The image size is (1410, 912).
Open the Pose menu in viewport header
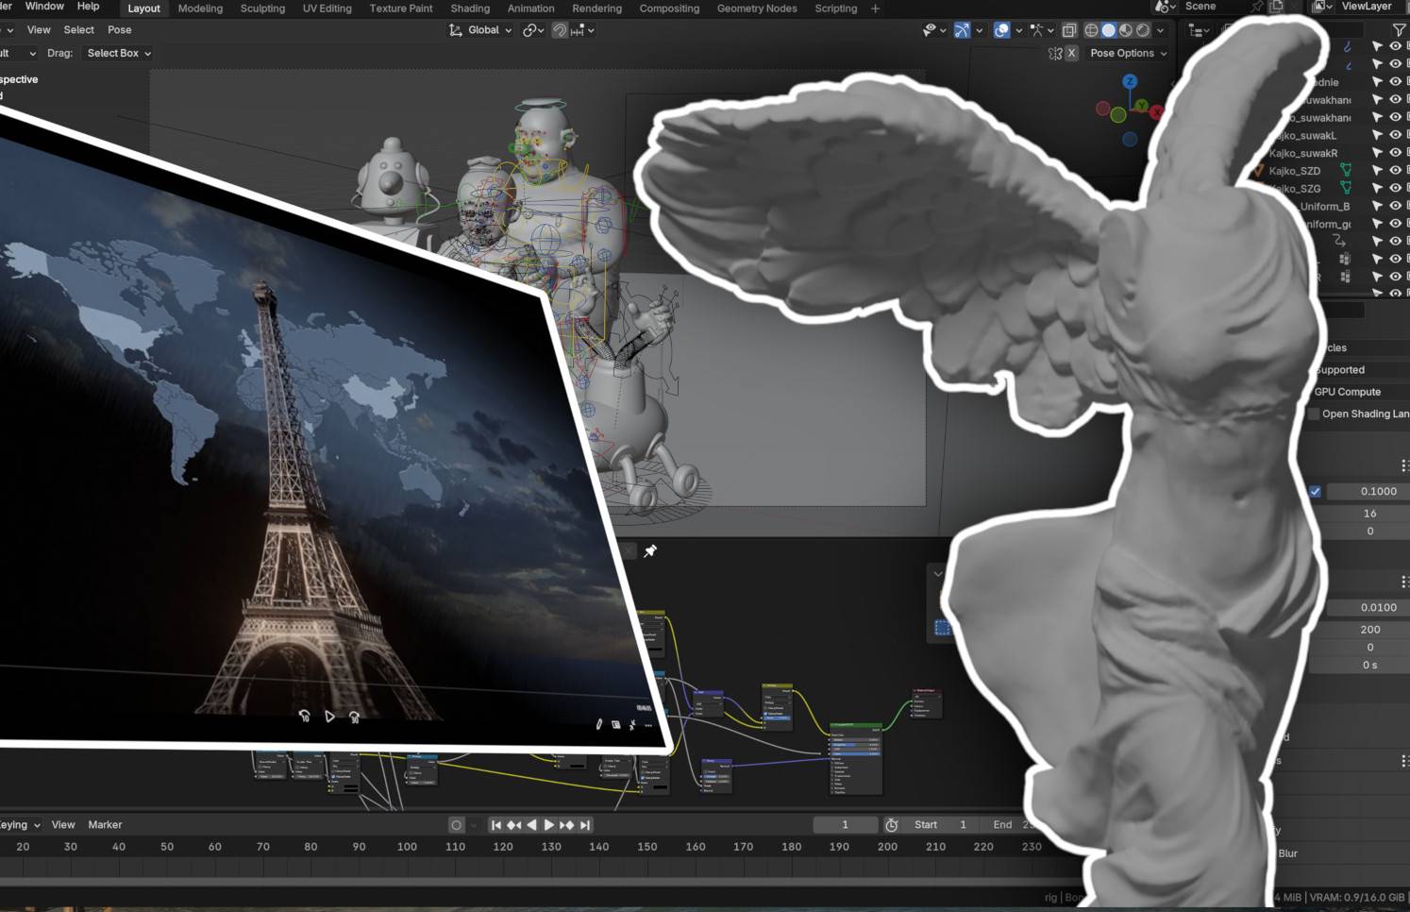click(119, 30)
